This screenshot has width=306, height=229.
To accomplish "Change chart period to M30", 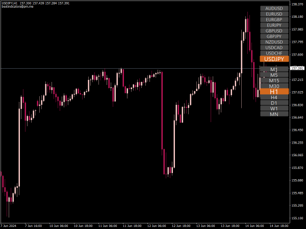I will point(274,86).
